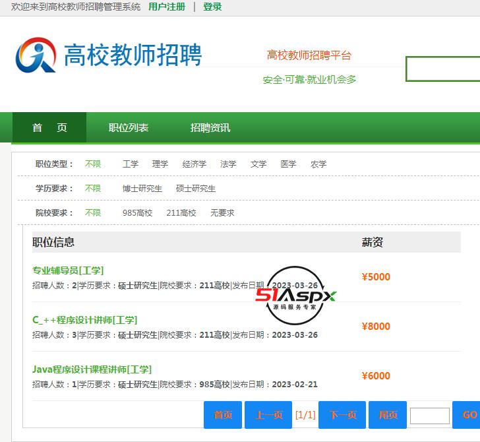Click the 高校教师招聘 site logo icon
This screenshot has height=442, width=480.
36,55
